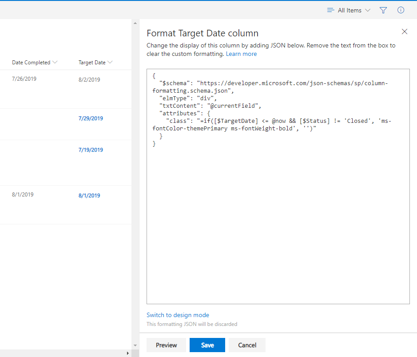The image size is (417, 357).
Task: Select the bold 7/29/2019 target date cell
Action: 91,118
